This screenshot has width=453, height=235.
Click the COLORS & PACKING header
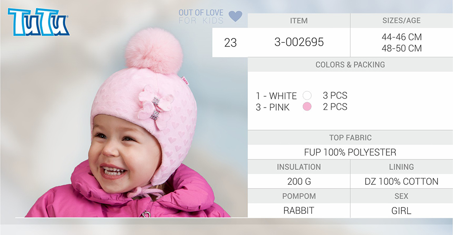(x=350, y=65)
